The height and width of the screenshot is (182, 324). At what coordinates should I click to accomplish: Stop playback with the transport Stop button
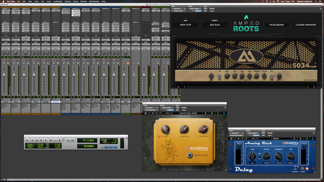coord(51,140)
